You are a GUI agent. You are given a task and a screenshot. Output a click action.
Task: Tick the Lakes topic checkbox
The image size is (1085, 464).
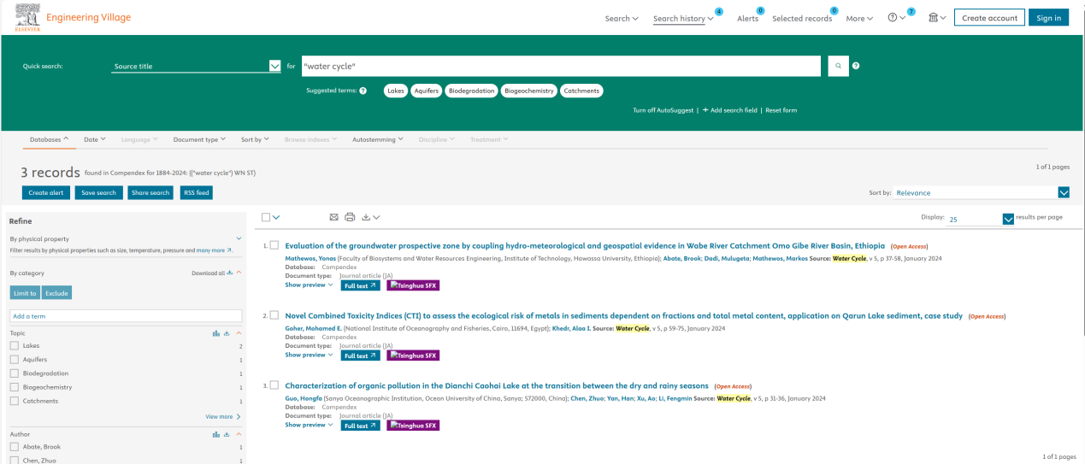click(15, 346)
